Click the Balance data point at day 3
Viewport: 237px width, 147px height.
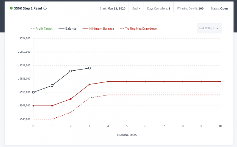(x=89, y=68)
